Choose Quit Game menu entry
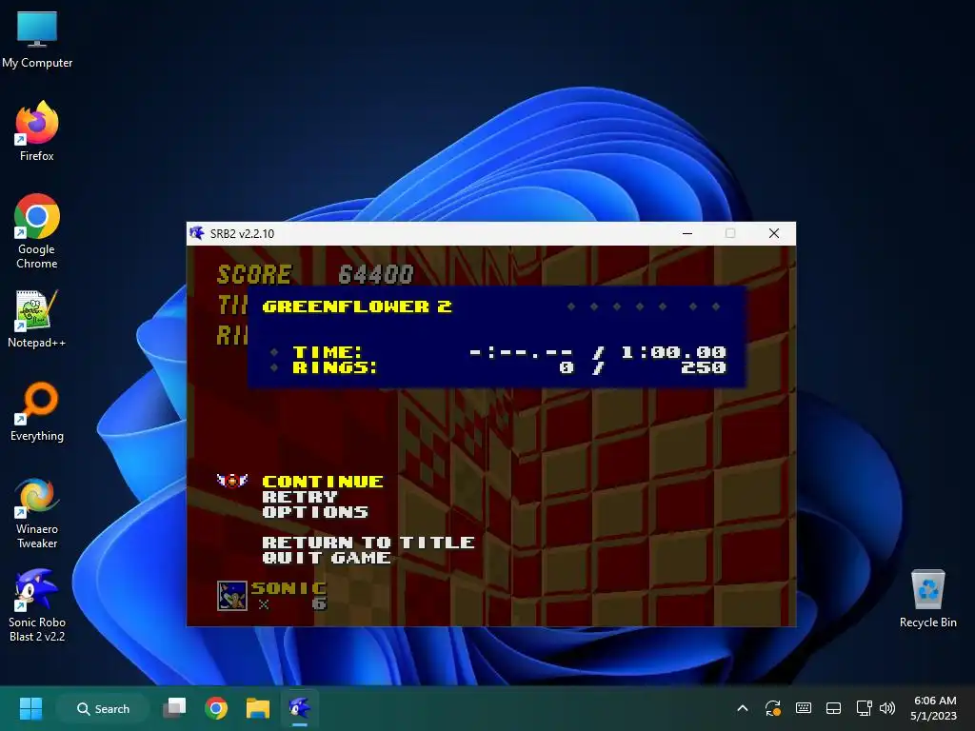This screenshot has width=975, height=731. [x=327, y=558]
